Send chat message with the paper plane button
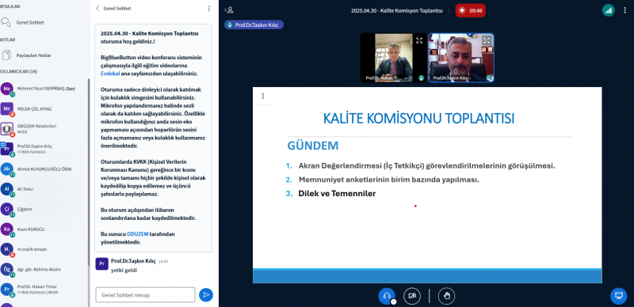The image size is (634, 307). [206, 295]
